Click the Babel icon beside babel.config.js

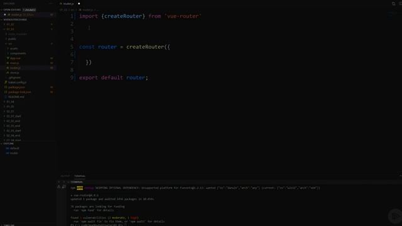6,82
